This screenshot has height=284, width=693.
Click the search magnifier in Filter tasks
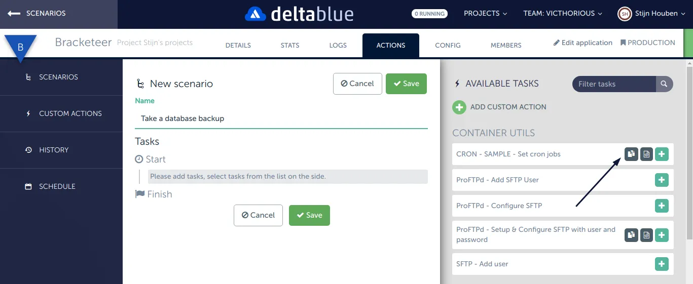[x=664, y=84]
